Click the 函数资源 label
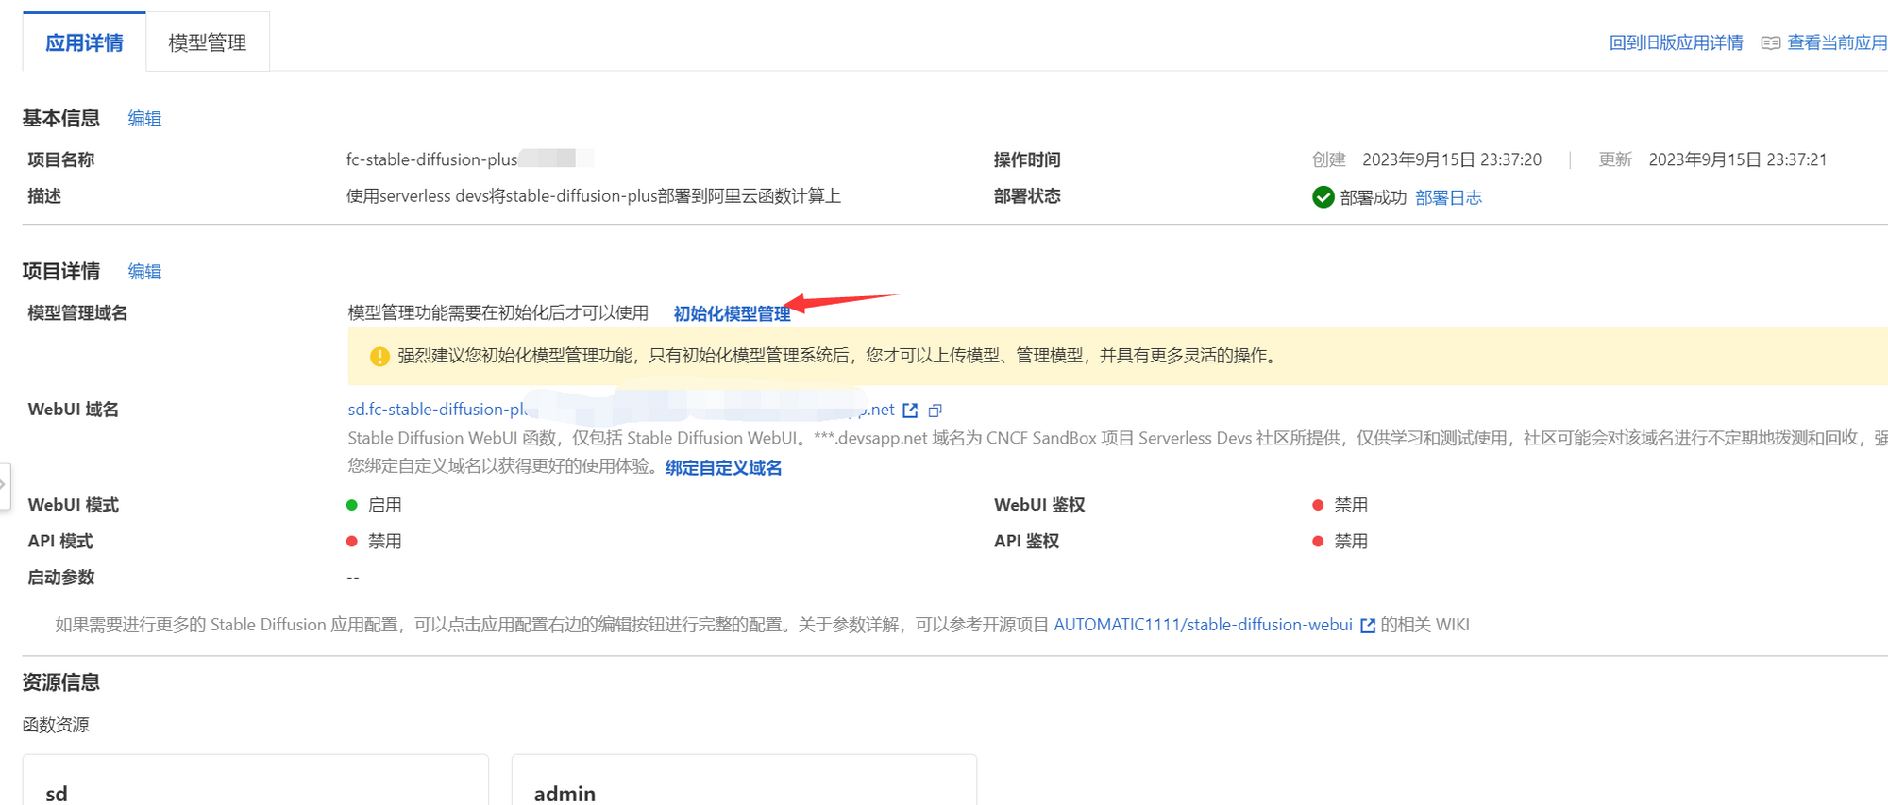The width and height of the screenshot is (1888, 805). pos(56,725)
